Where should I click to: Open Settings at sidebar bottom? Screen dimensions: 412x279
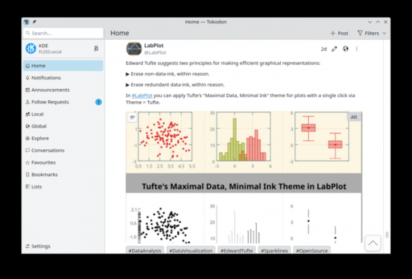40,246
